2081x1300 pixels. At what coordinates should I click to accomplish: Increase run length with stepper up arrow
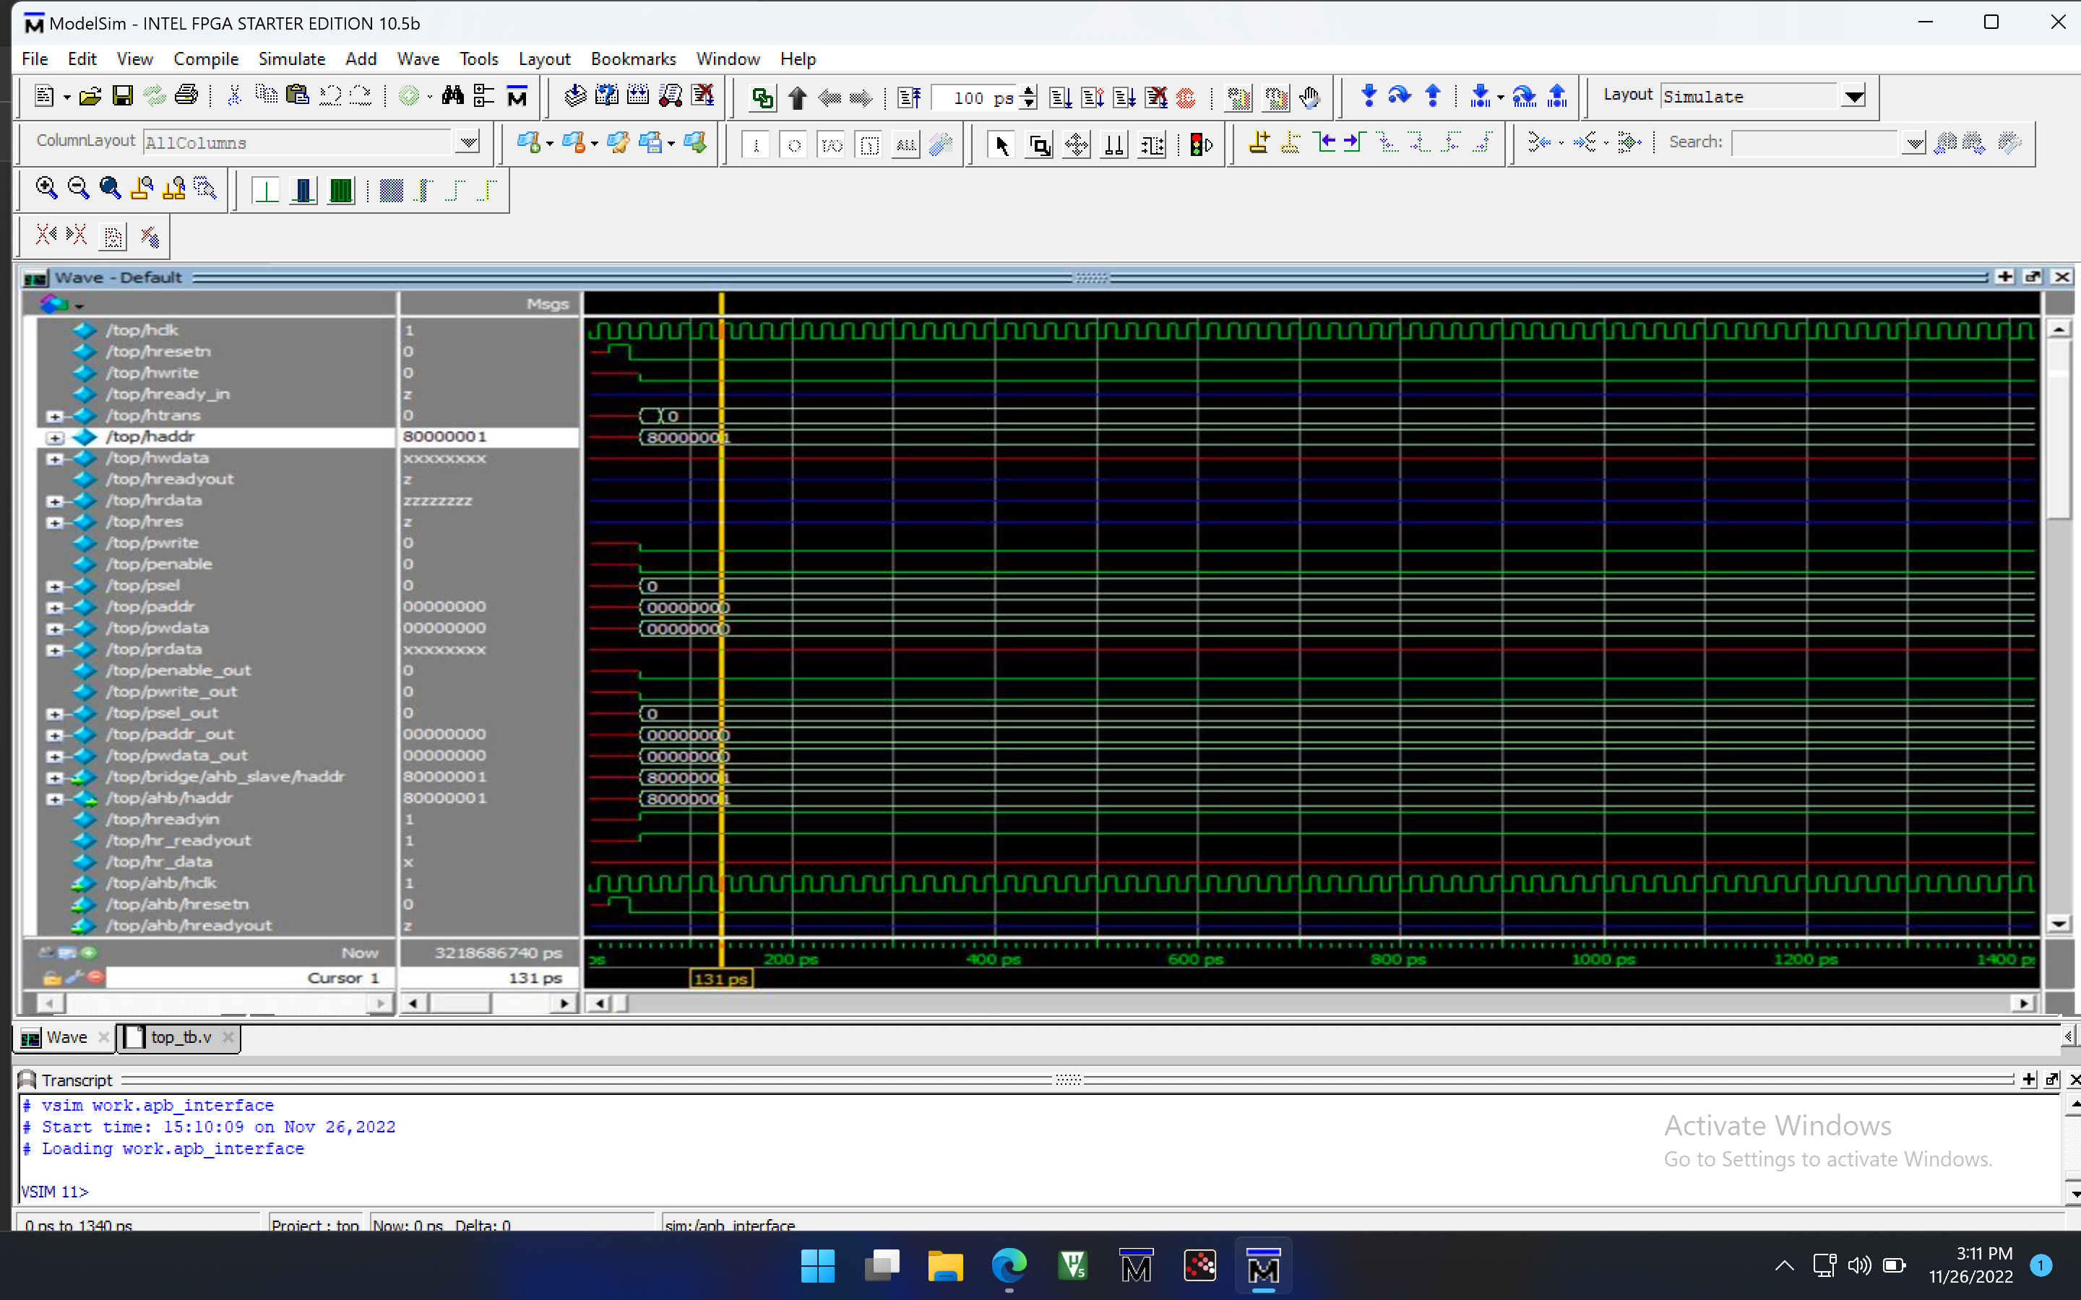point(1028,90)
